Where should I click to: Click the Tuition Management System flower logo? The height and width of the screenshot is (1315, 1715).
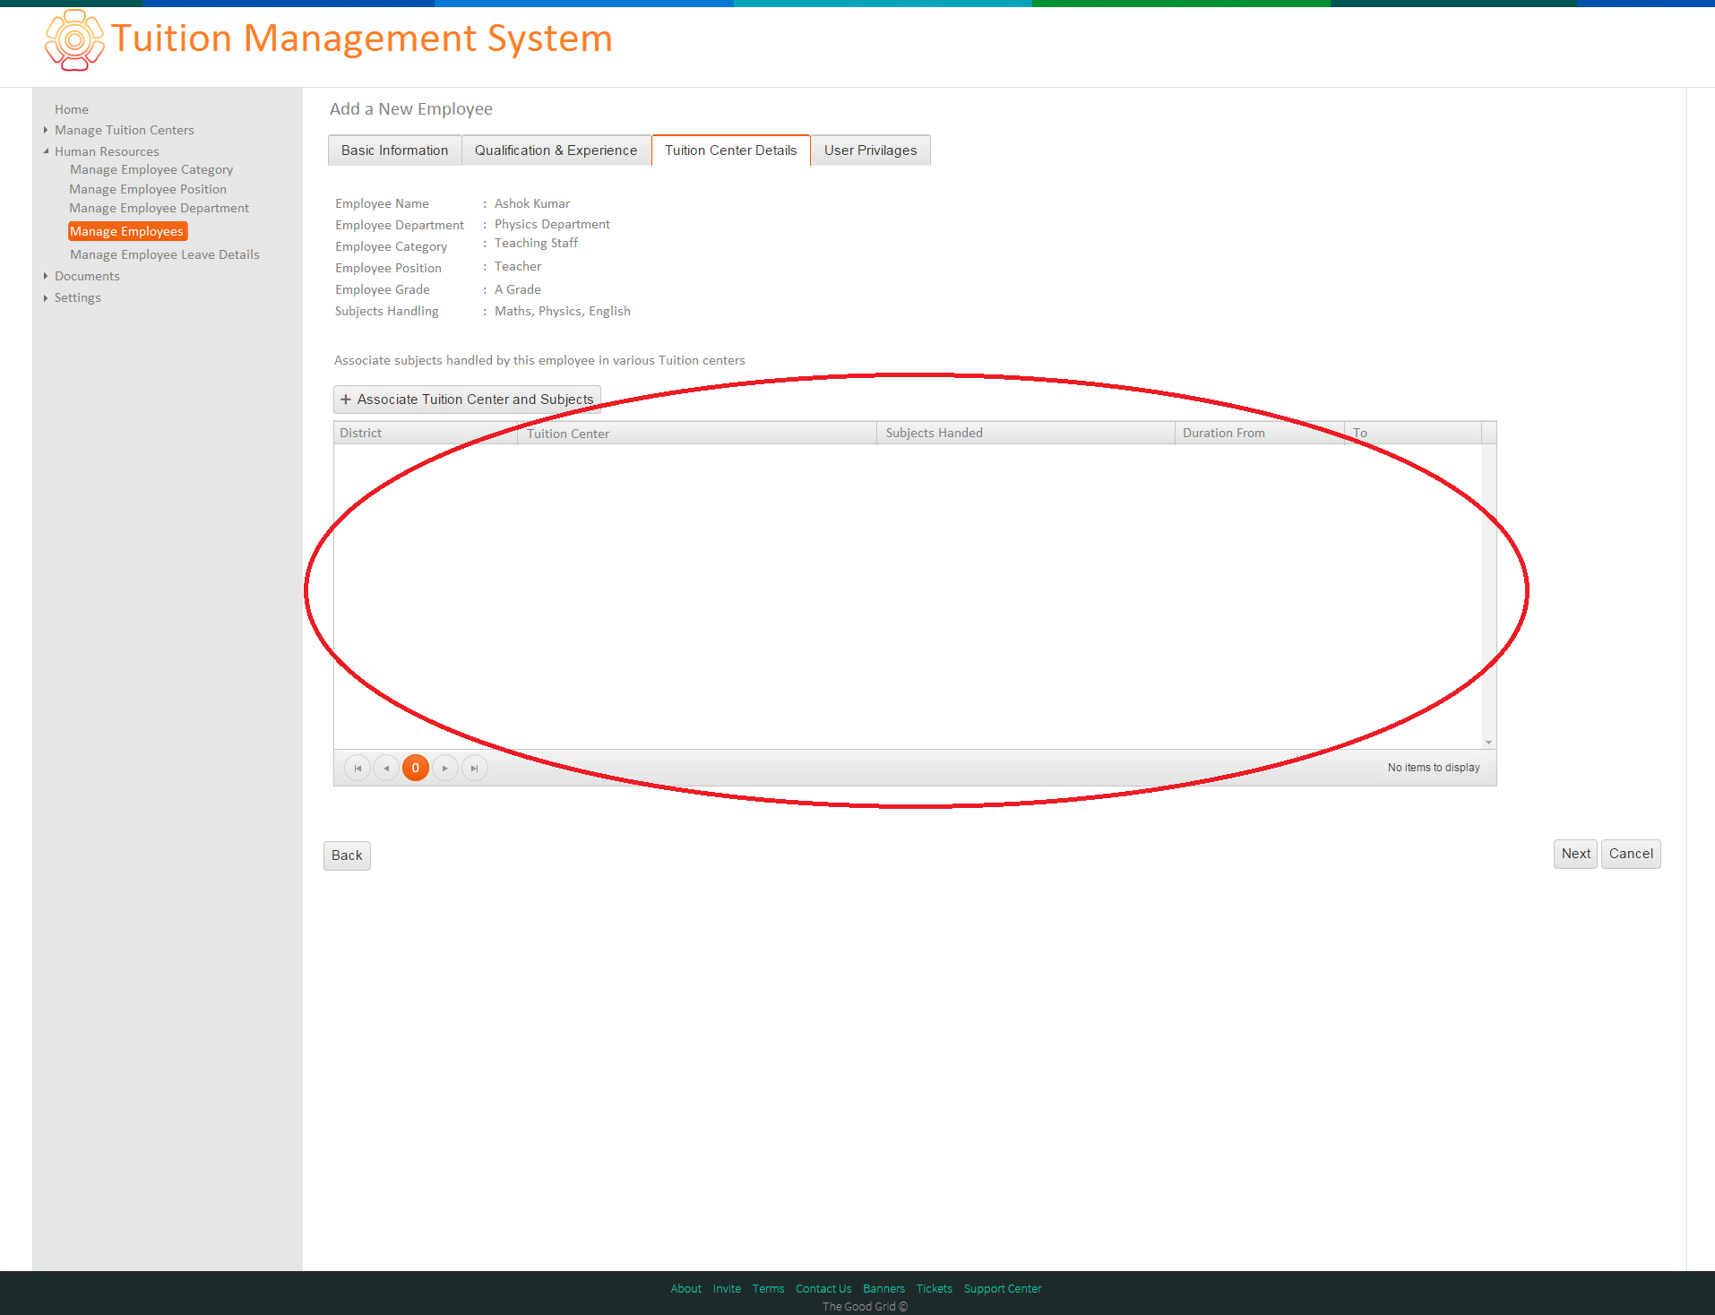74,40
